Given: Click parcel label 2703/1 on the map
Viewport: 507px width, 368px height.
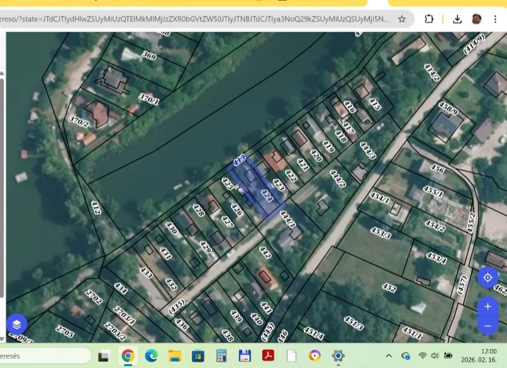Looking at the screenshot, I should click(x=125, y=316).
